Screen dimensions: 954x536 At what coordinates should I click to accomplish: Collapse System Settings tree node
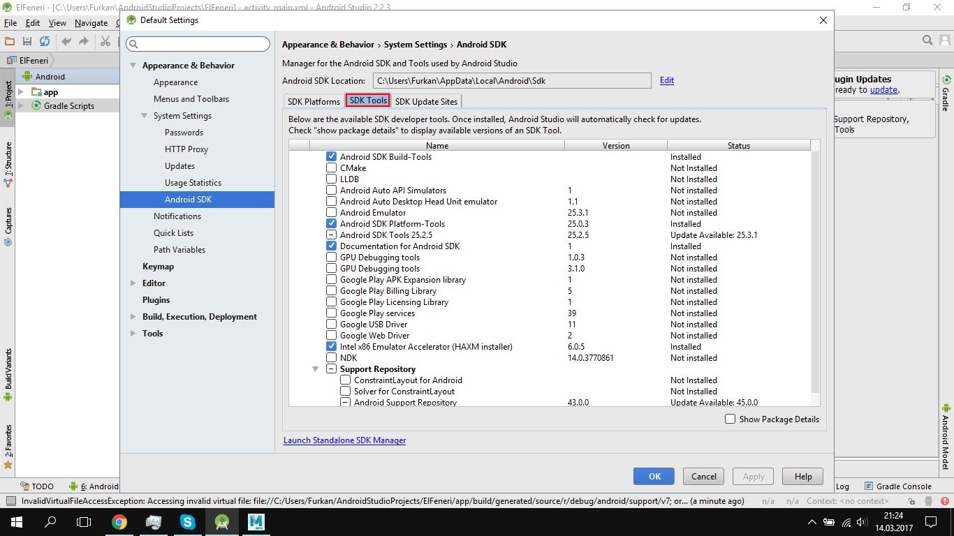[144, 116]
